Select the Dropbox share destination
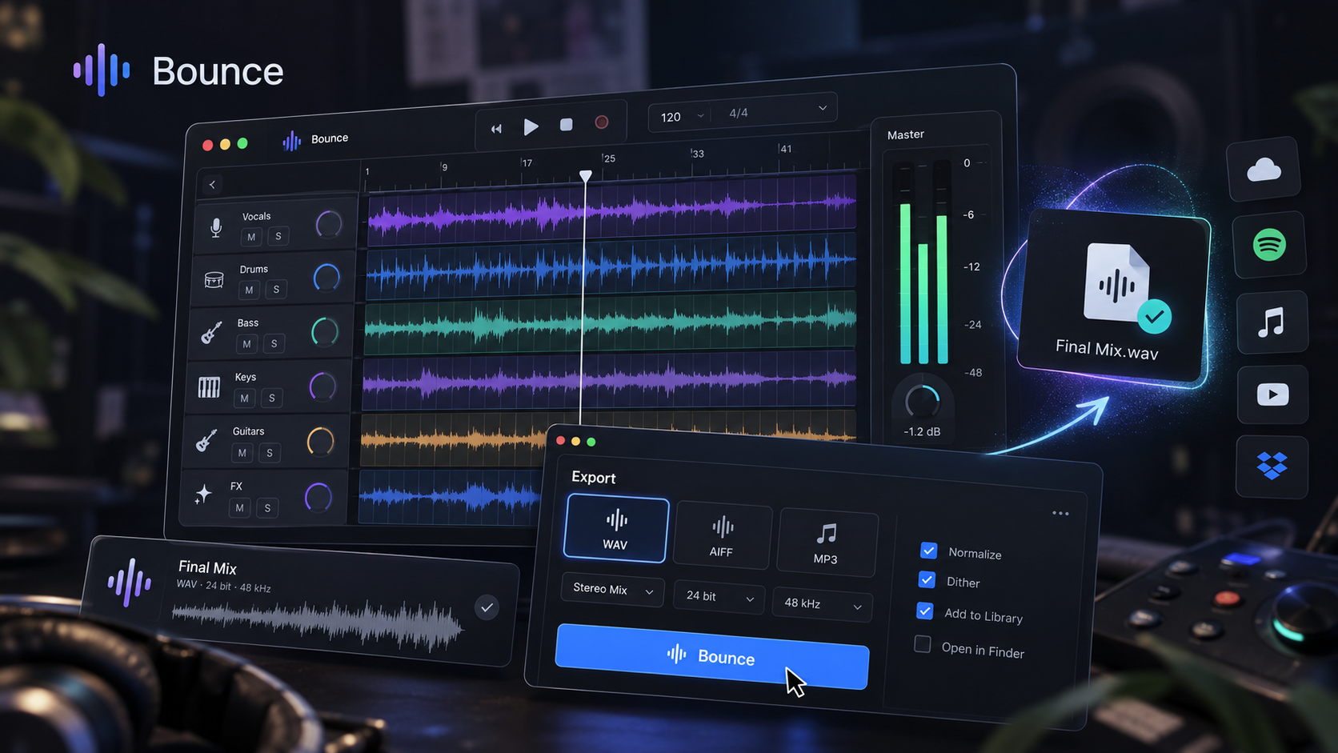Screen dimensions: 1338x753 (x=1272, y=466)
